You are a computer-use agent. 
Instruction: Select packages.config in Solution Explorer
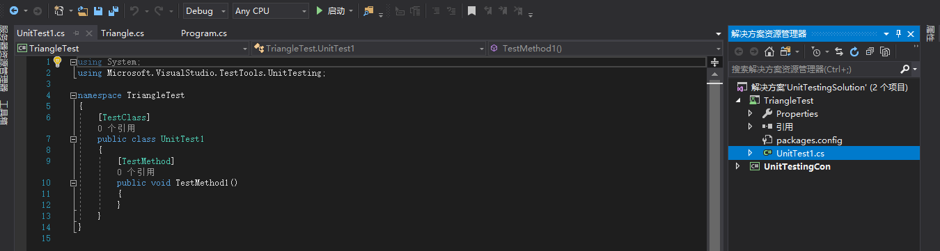tap(809, 140)
